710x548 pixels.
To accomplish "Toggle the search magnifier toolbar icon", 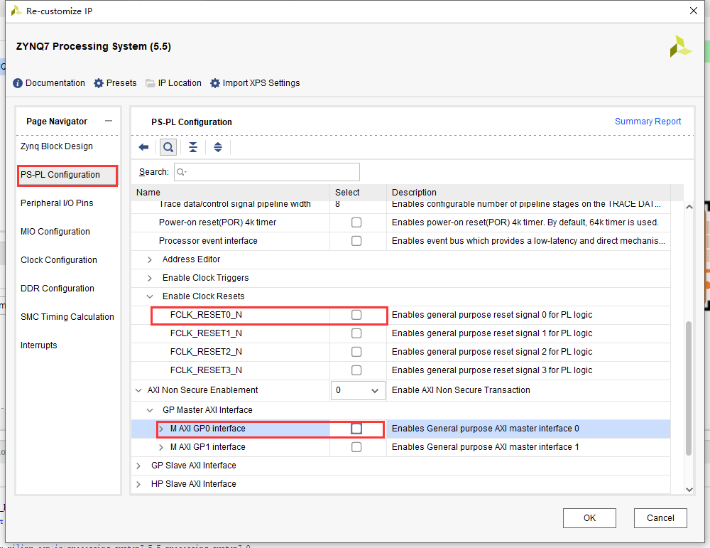I will (168, 147).
